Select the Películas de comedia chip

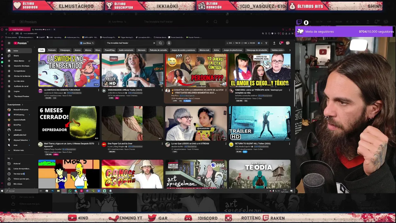(158, 50)
